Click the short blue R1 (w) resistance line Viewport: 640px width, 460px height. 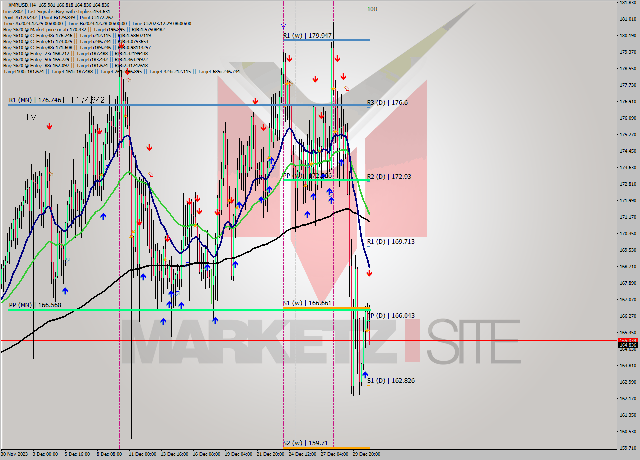pos(326,40)
